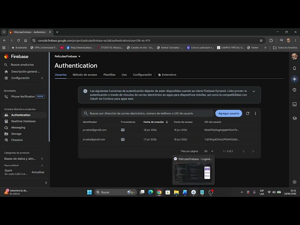This screenshot has height=225, width=300.
Task: Refresh the users list
Action: (x=247, y=113)
